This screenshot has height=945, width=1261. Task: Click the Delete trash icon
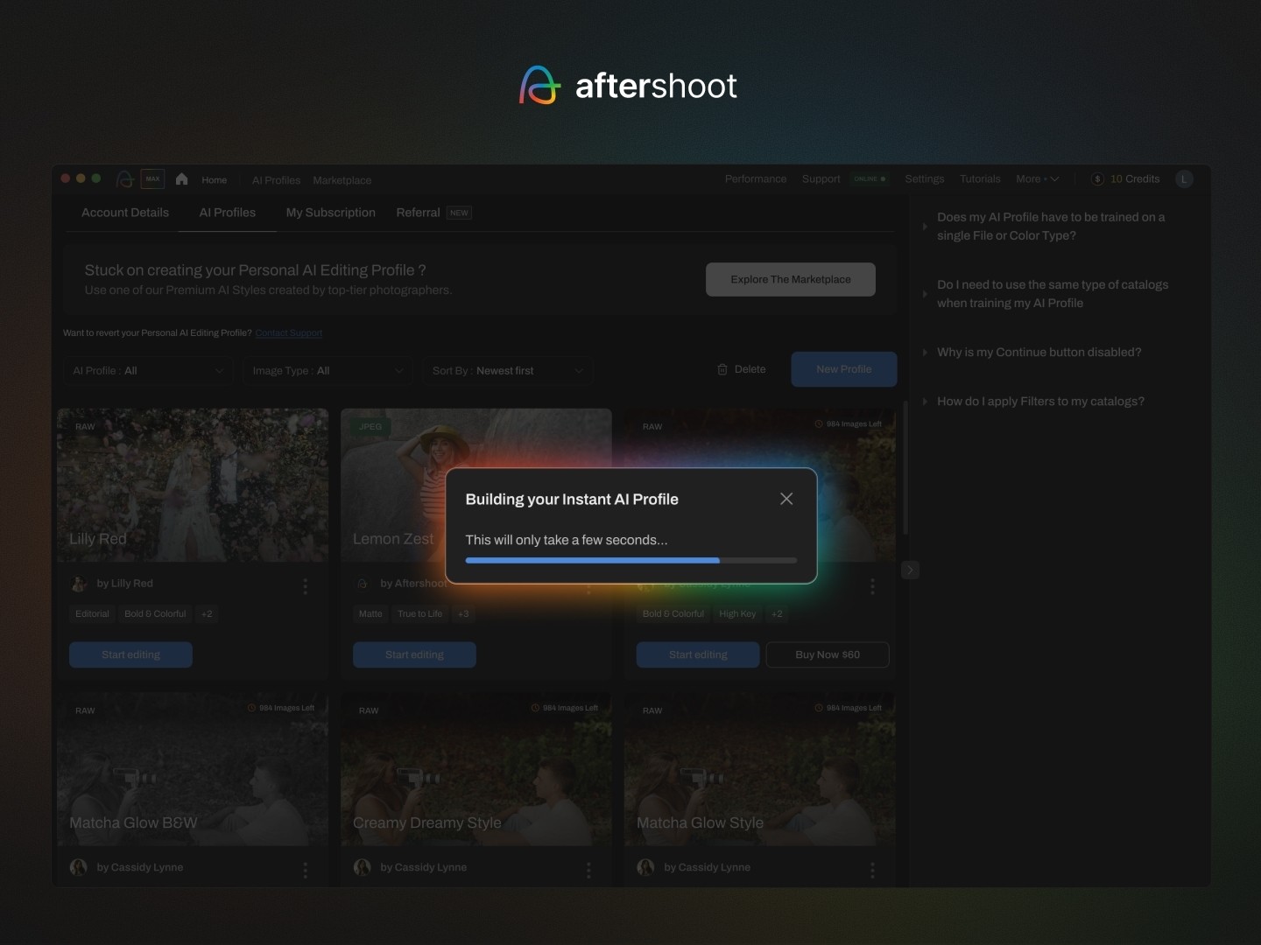tap(722, 370)
